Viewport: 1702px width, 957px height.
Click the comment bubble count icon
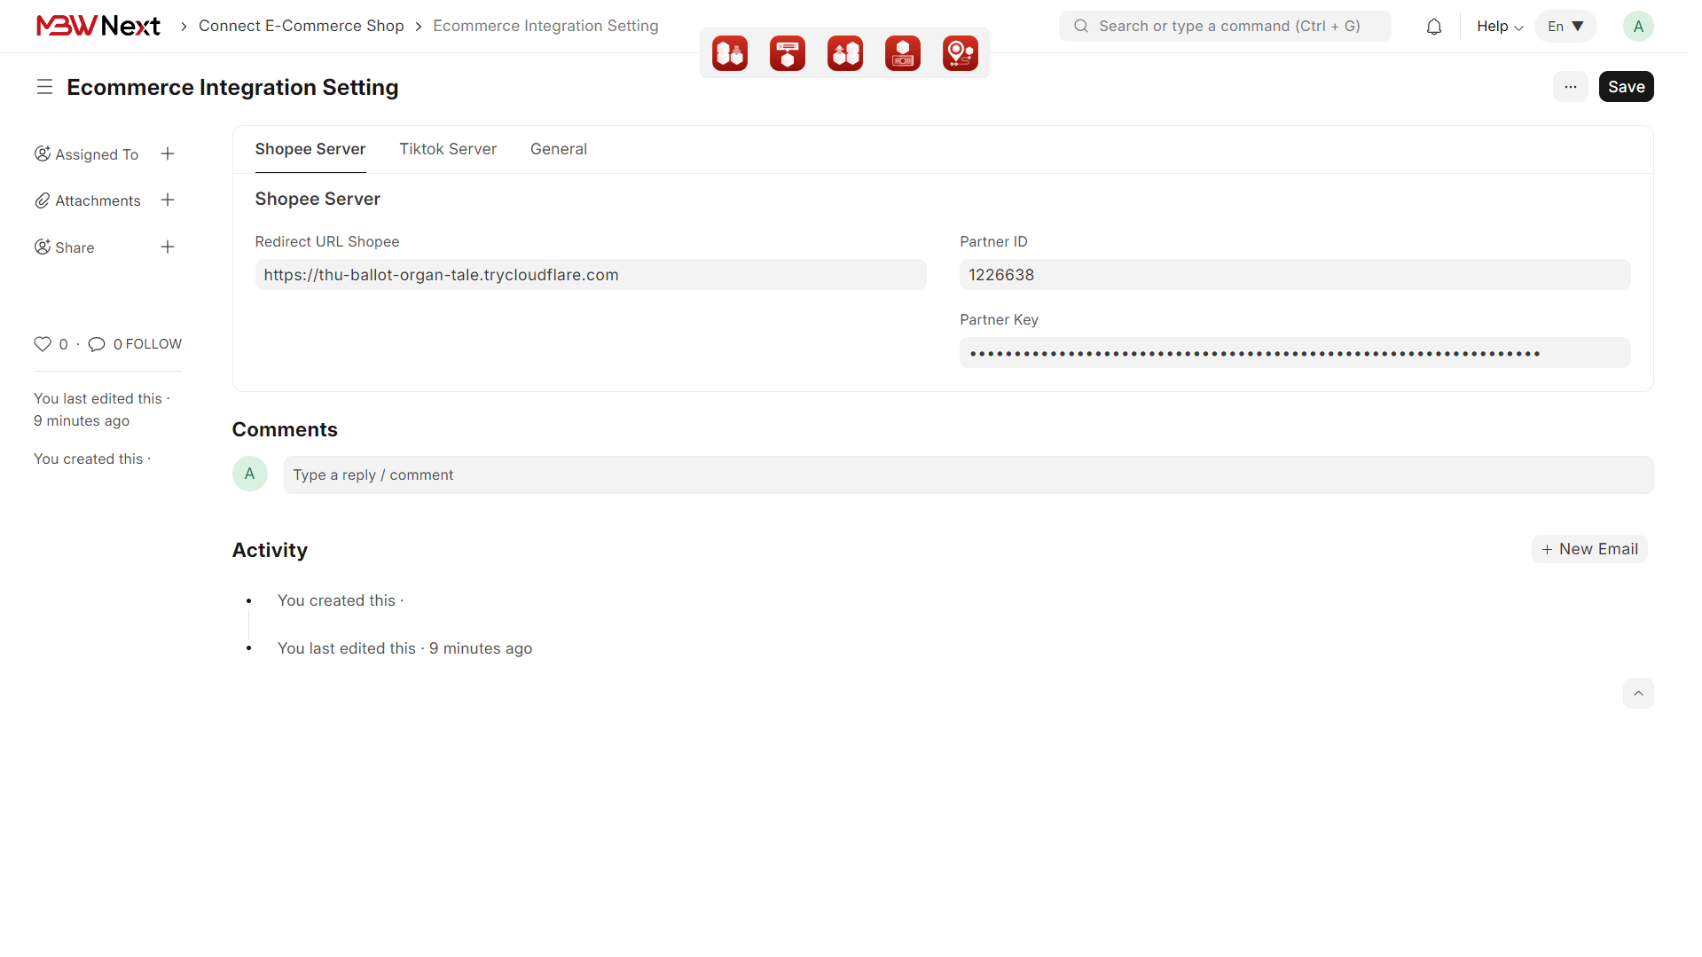(x=97, y=344)
